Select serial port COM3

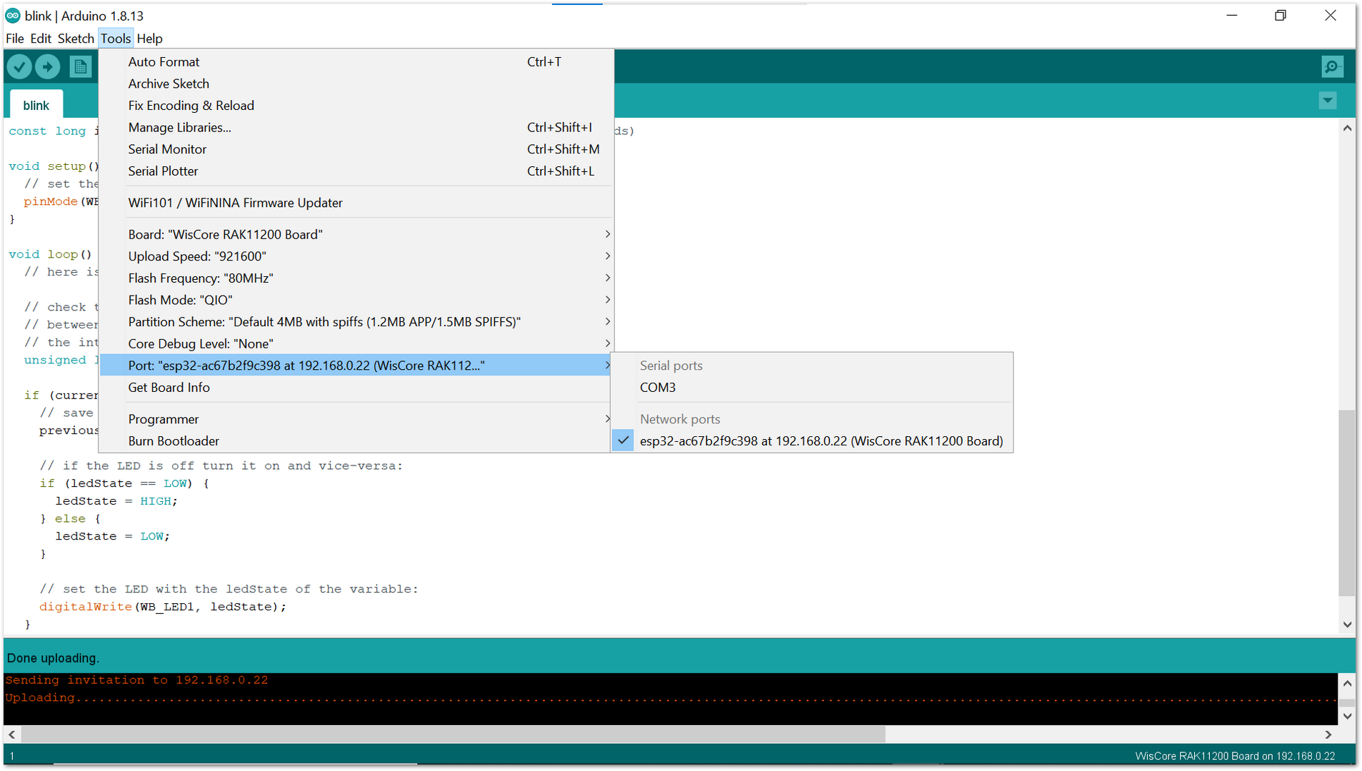pyautogui.click(x=812, y=388)
